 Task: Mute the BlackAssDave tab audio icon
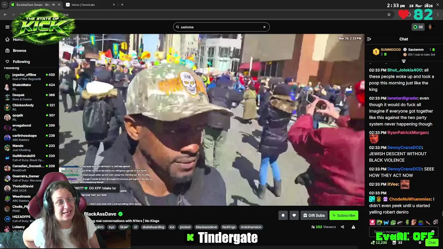point(53,5)
